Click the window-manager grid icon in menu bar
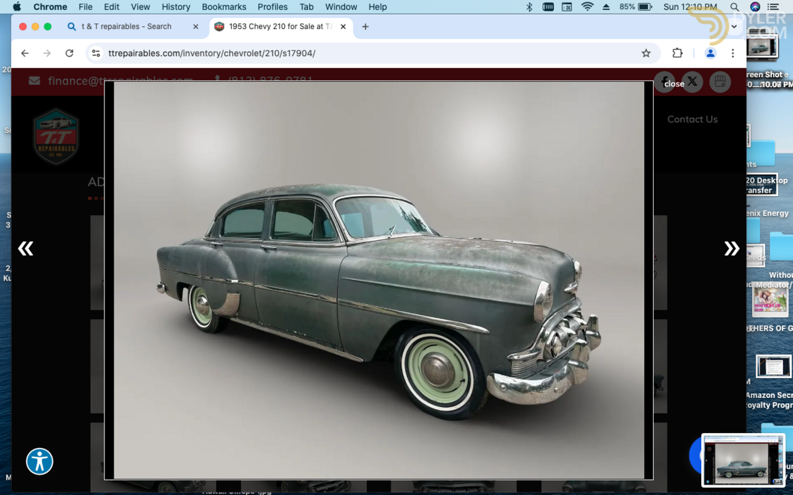 [x=567, y=7]
